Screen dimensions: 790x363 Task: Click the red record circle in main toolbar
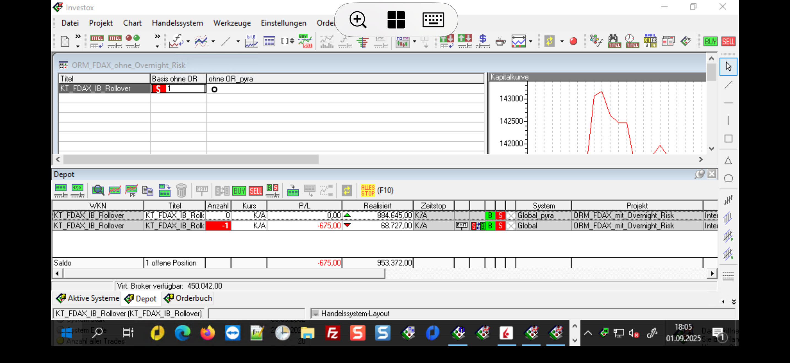coord(573,41)
